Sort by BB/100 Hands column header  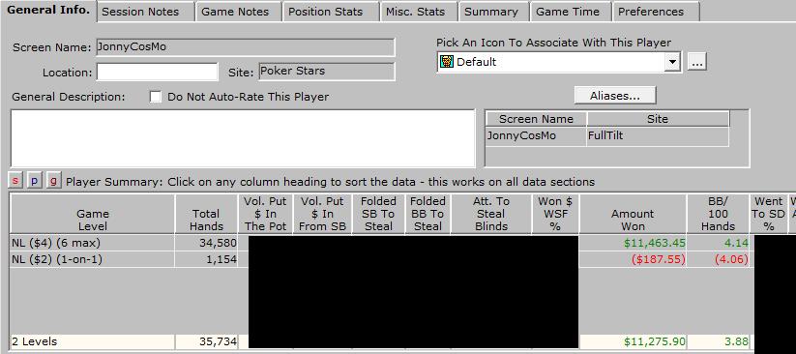point(718,214)
